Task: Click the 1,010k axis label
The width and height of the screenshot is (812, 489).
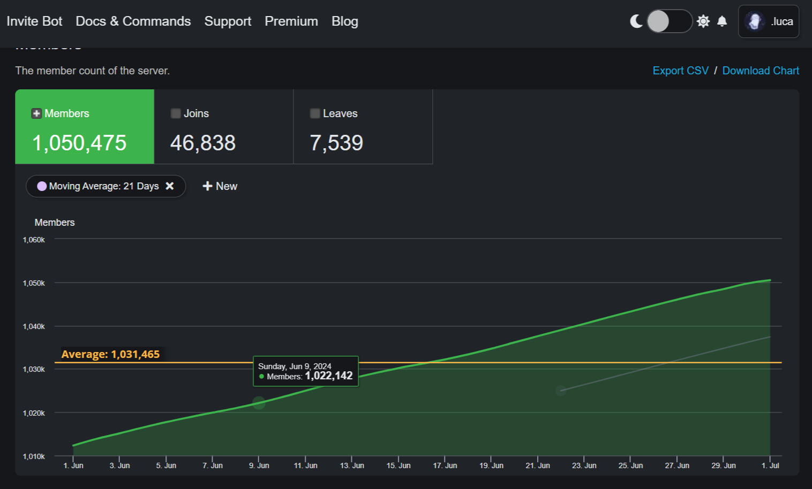Action: tap(34, 456)
